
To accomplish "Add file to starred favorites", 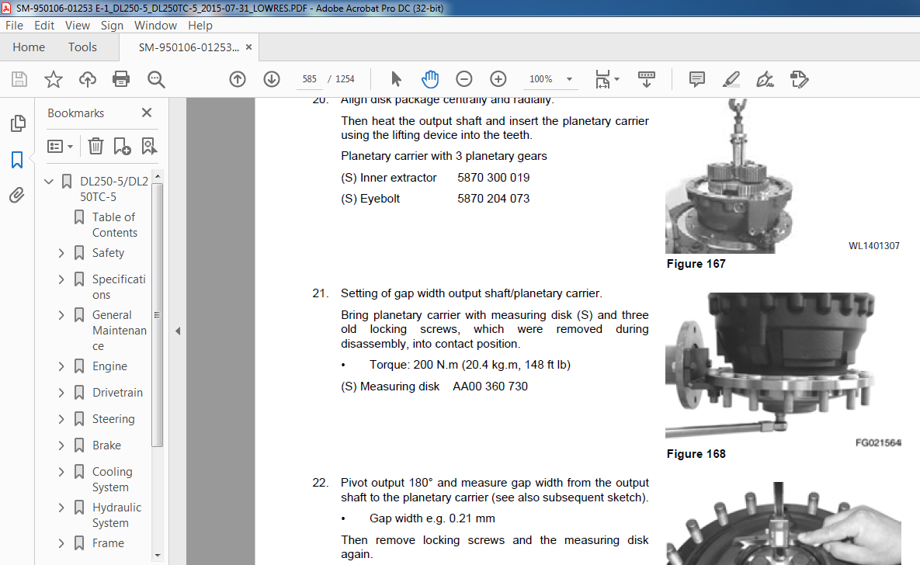I will click(54, 79).
